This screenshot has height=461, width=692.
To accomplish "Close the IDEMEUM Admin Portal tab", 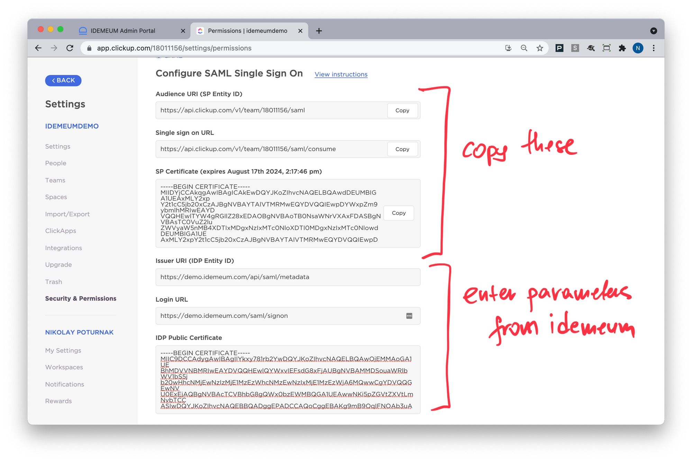I will click(x=183, y=31).
